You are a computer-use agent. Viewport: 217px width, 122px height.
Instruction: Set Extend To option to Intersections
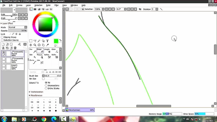tap(46, 85)
